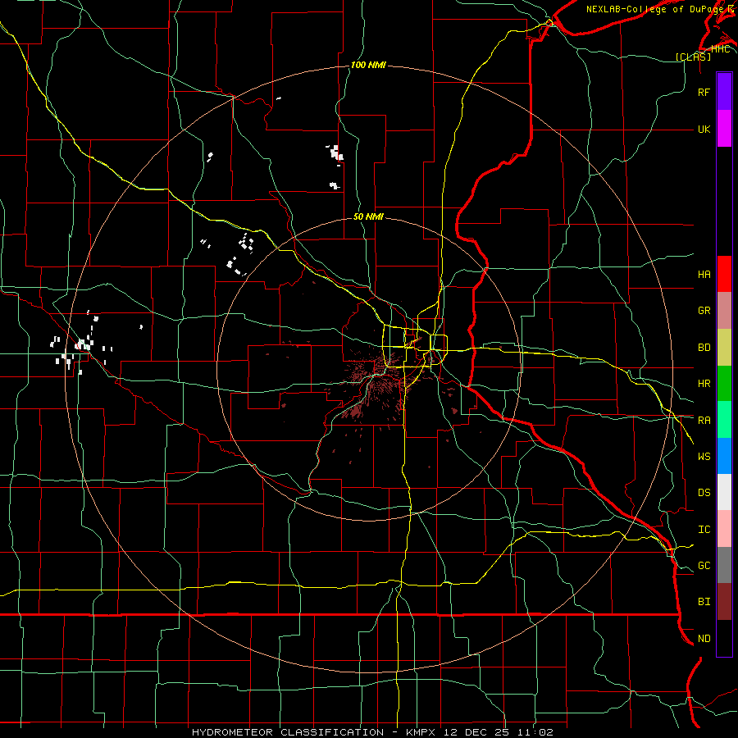738x738 pixels.
Task: Click the GR salmon legend swatch
Action: (724, 311)
